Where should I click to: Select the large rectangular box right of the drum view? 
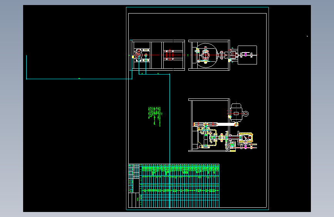coord(247,55)
